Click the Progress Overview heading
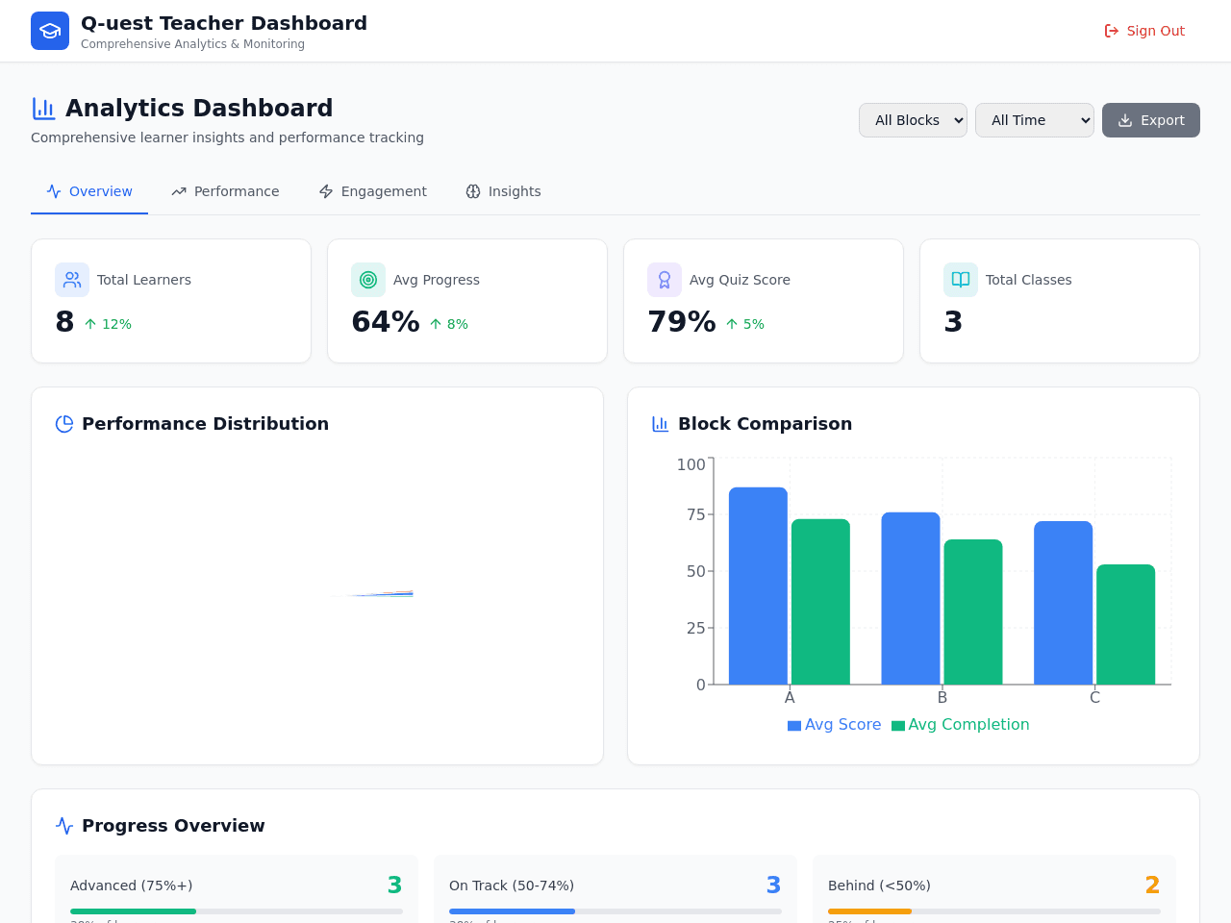The width and height of the screenshot is (1231, 923). pos(173,826)
